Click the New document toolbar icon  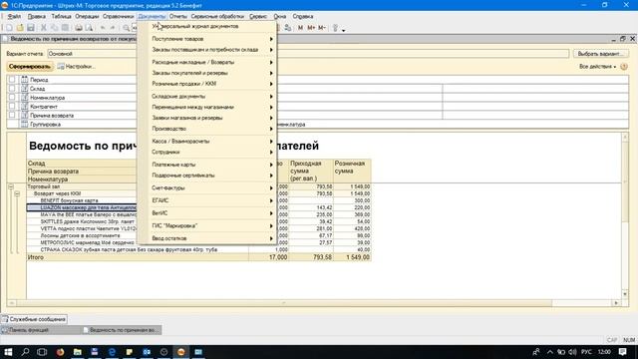tap(9, 28)
